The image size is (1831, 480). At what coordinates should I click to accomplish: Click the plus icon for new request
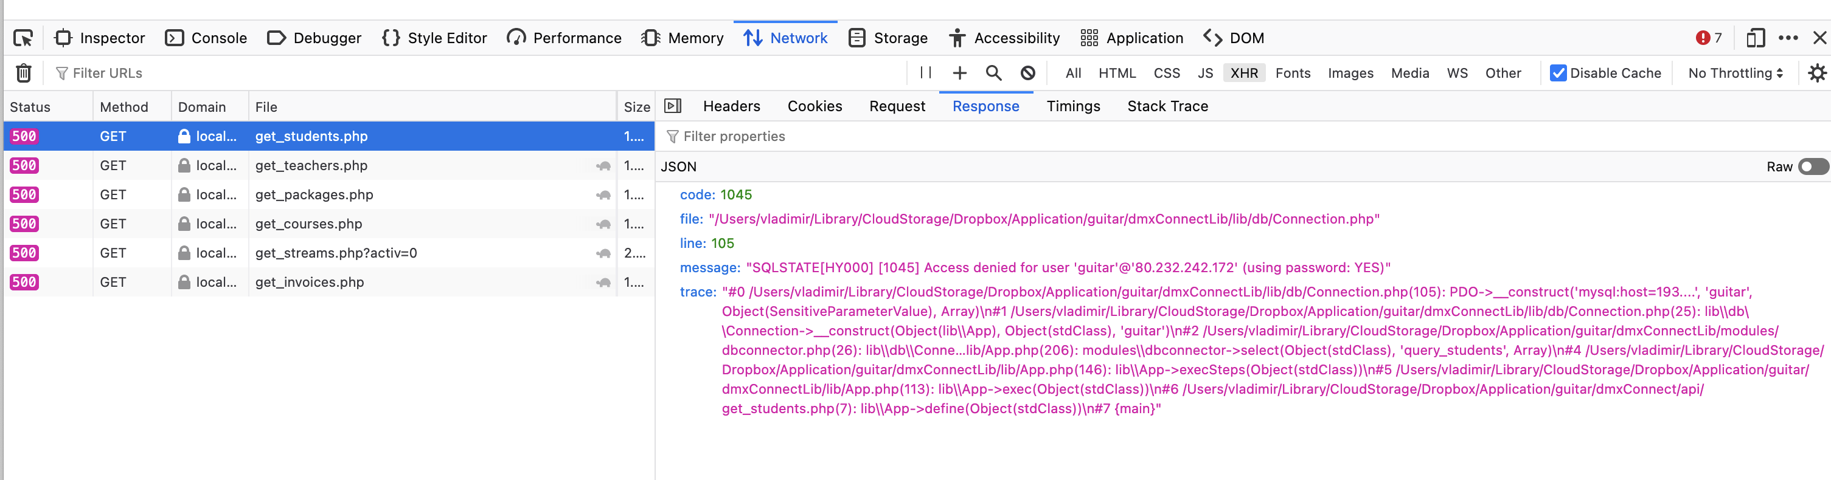[x=959, y=73]
